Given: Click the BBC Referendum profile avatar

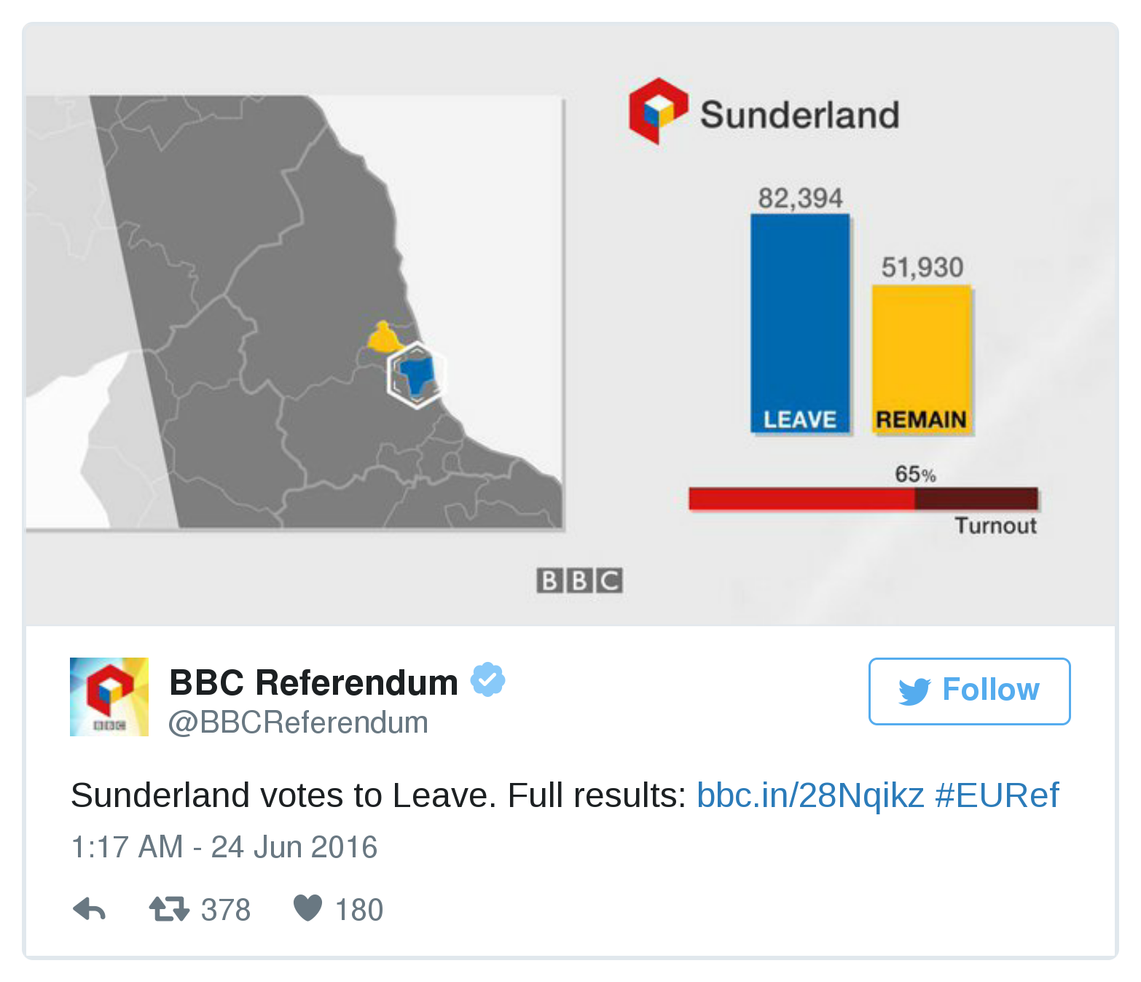Looking at the screenshot, I should pos(109,697).
